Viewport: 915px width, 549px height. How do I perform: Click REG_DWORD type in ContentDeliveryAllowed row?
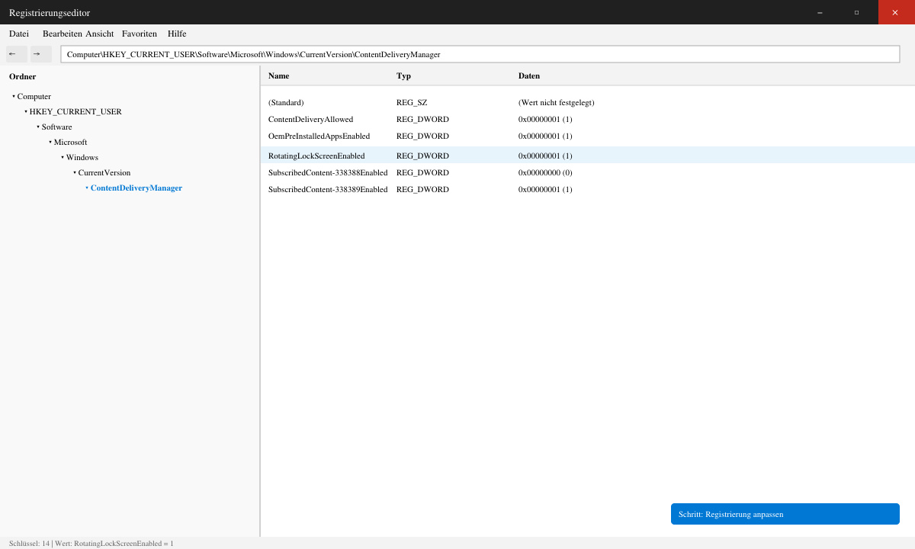pyautogui.click(x=423, y=119)
